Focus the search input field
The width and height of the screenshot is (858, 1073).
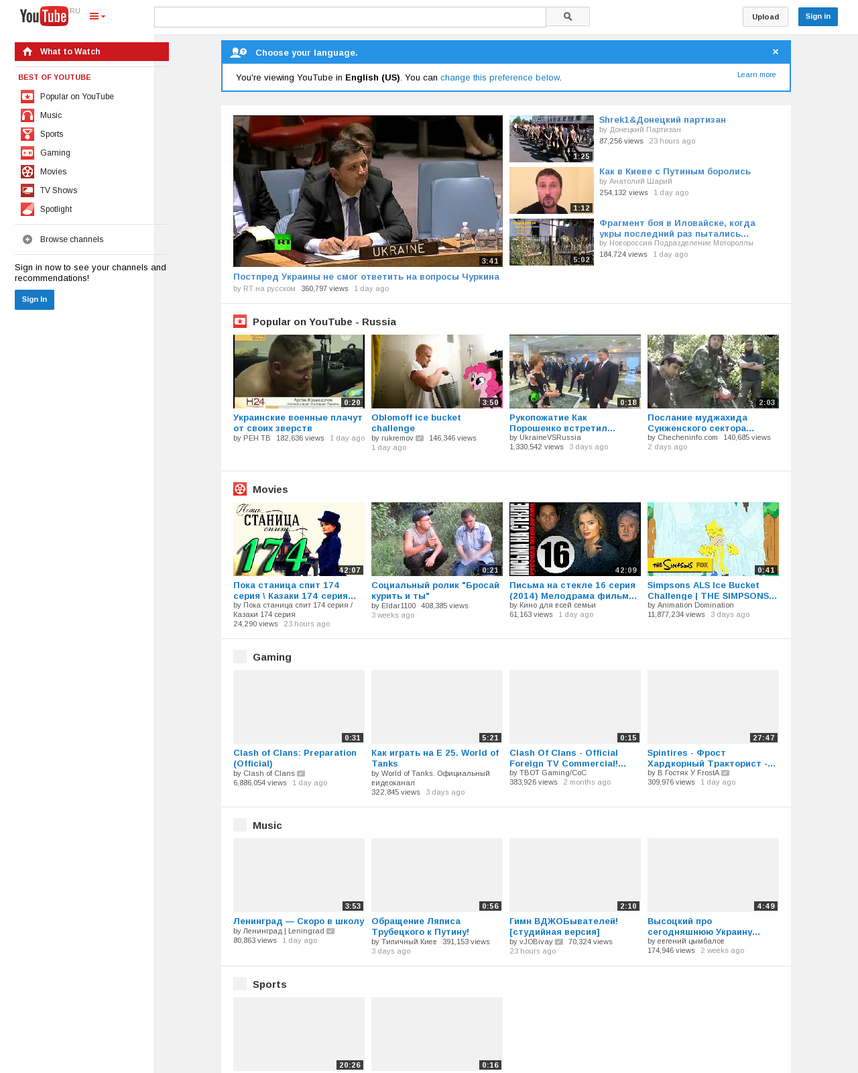[x=350, y=17]
